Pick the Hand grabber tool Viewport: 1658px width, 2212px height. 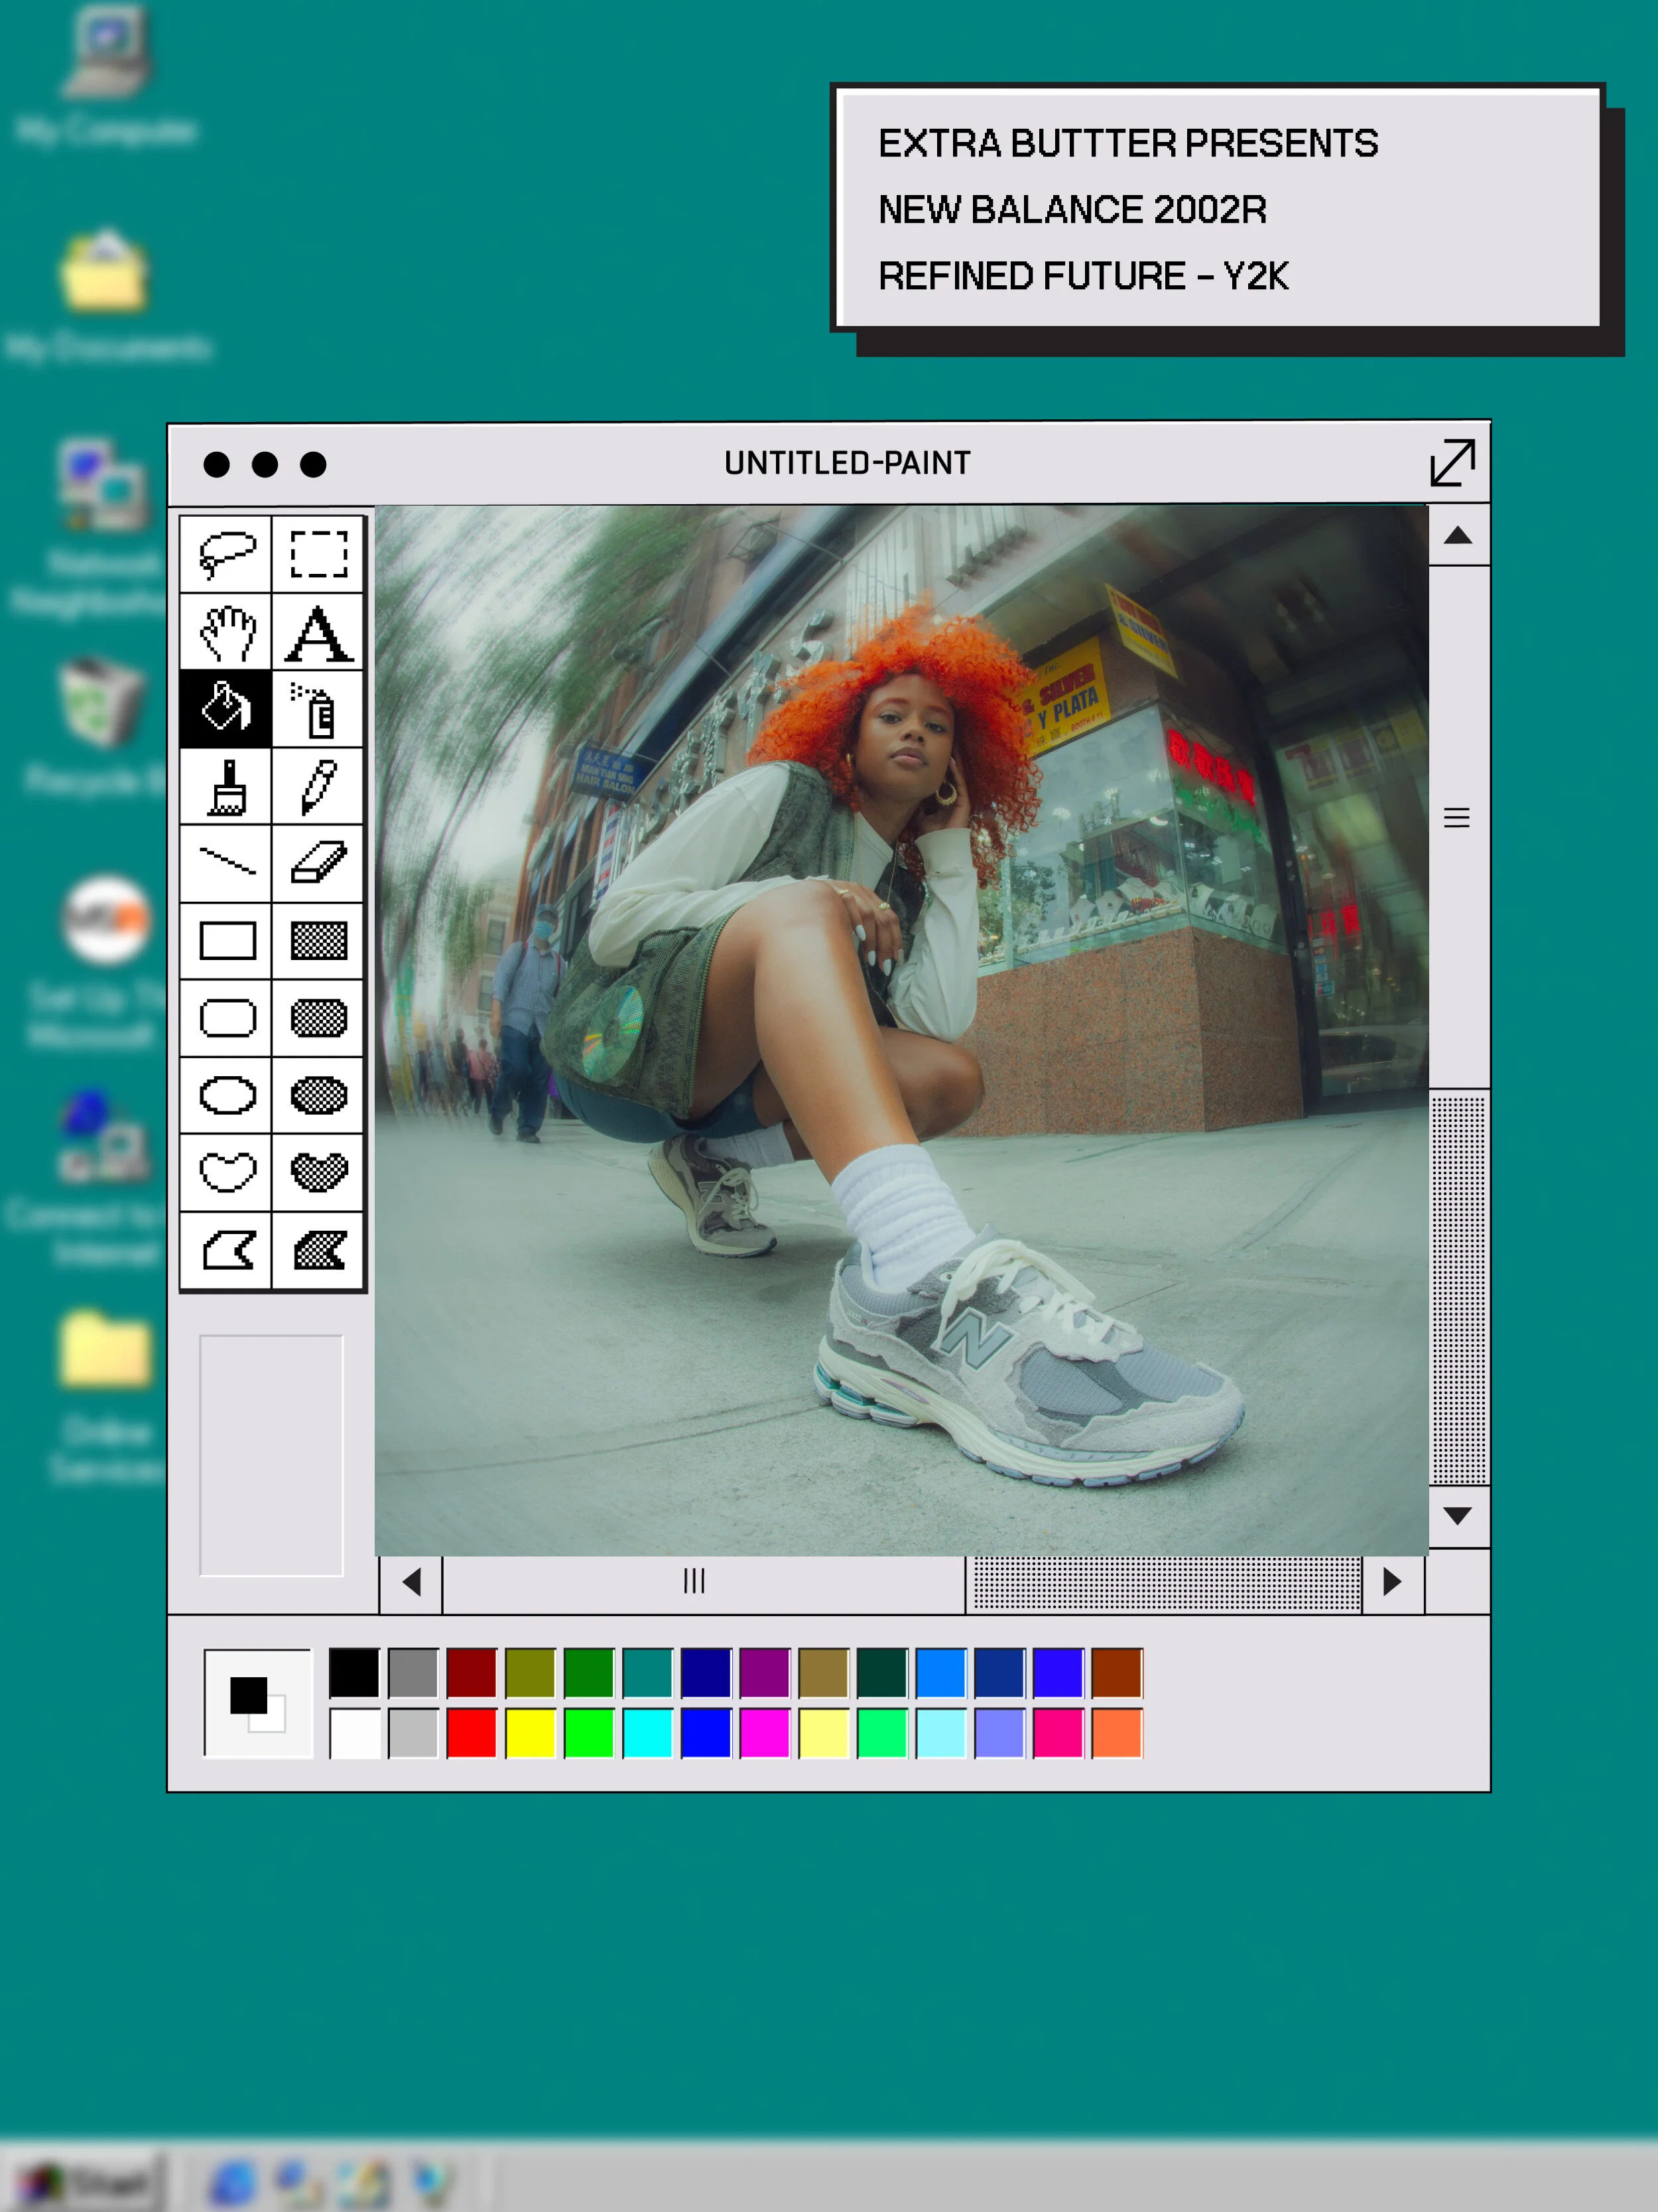(x=227, y=632)
